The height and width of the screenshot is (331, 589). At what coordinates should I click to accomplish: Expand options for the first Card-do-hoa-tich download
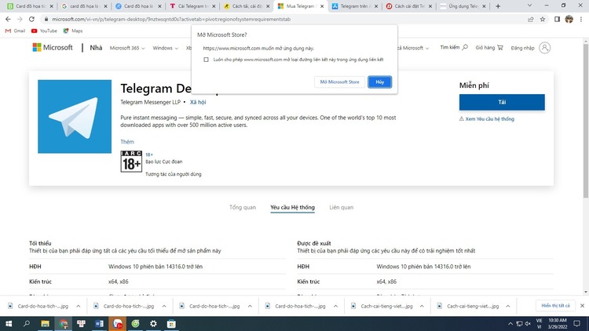click(x=78, y=306)
